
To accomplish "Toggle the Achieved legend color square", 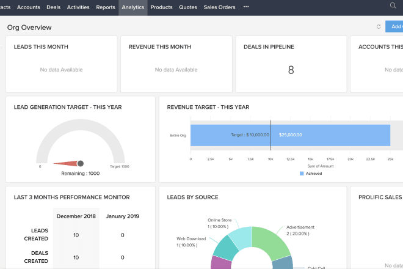I will [302, 174].
